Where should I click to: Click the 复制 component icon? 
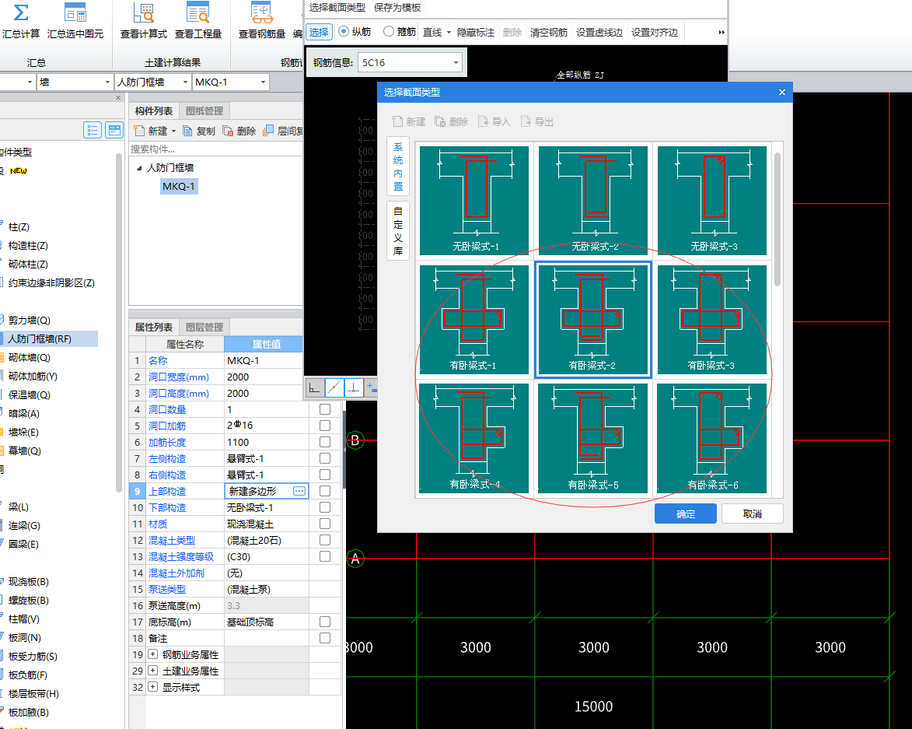(188, 131)
